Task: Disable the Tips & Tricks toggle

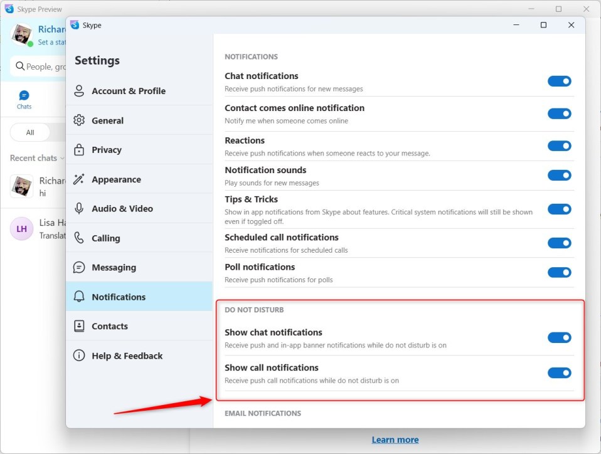Action: pos(559,209)
